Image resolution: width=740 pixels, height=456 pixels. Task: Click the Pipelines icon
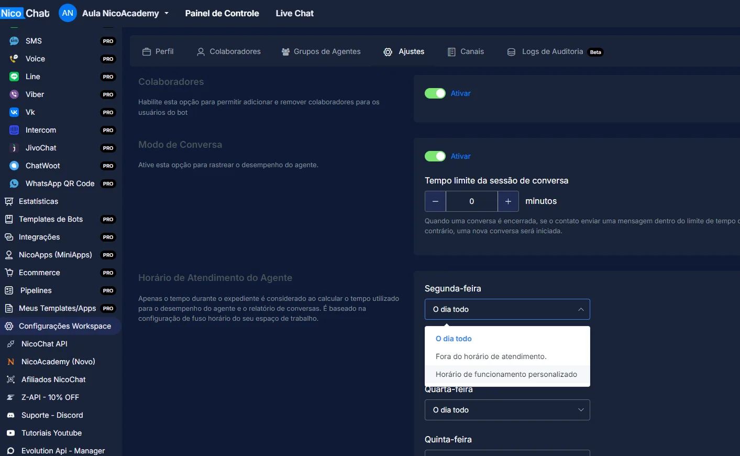(x=9, y=290)
